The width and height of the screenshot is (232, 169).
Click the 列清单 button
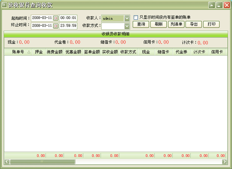tap(176, 24)
